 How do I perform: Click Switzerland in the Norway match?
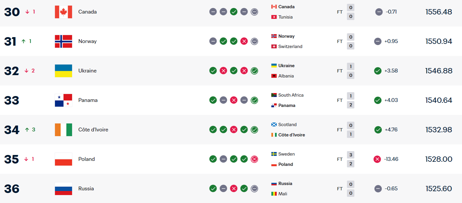click(x=290, y=47)
